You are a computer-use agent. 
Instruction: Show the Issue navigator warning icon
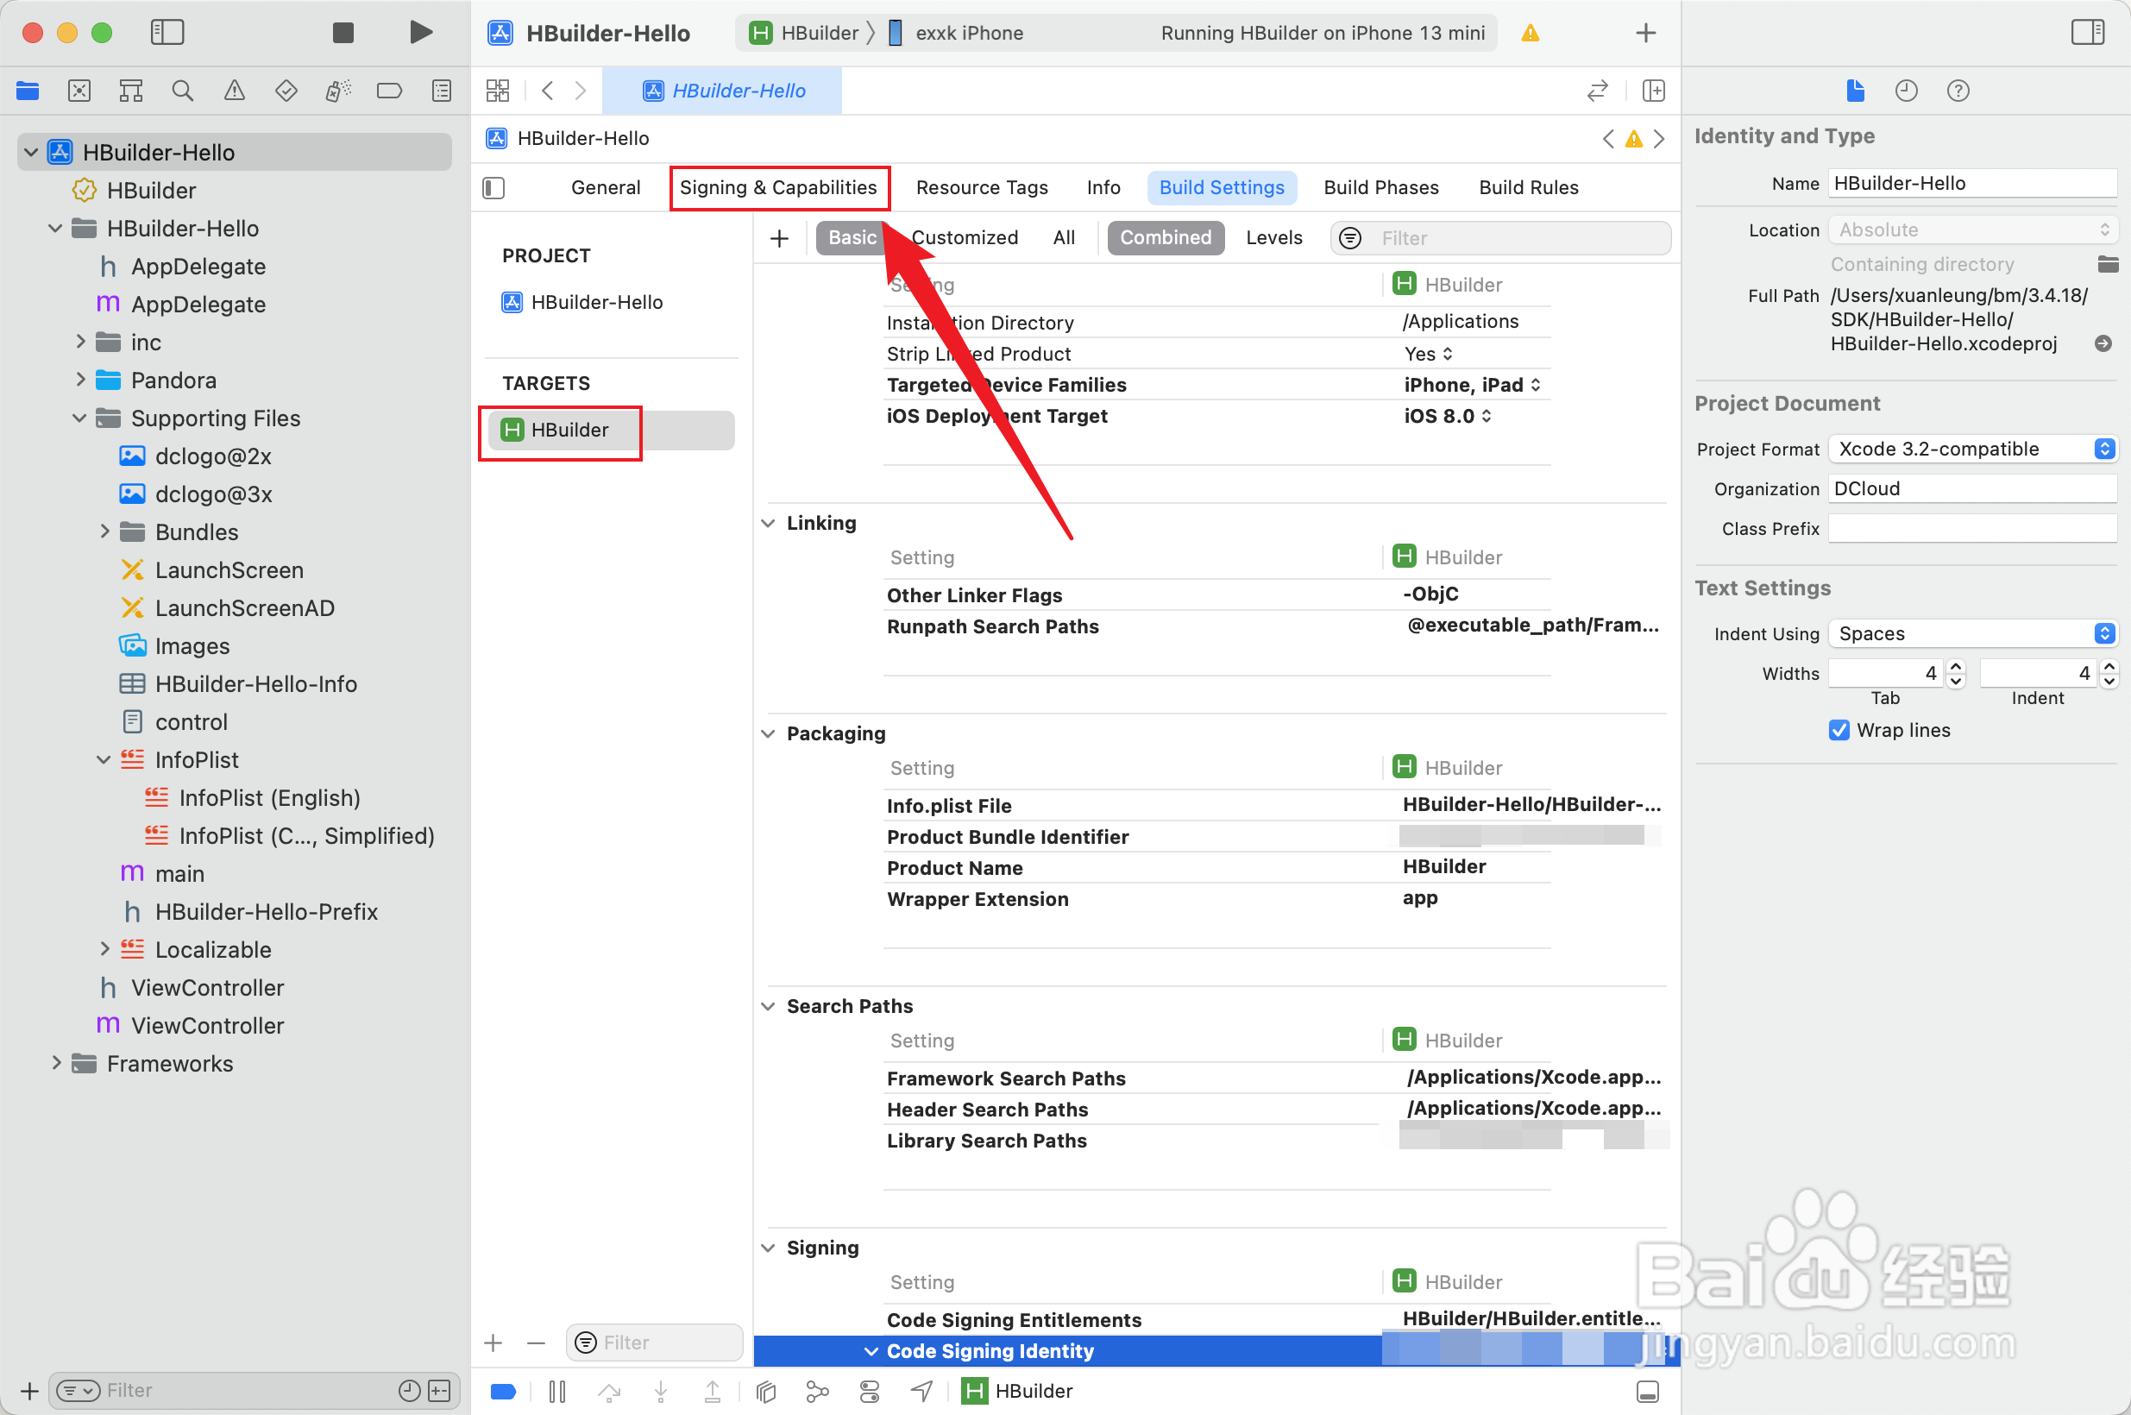click(x=235, y=91)
